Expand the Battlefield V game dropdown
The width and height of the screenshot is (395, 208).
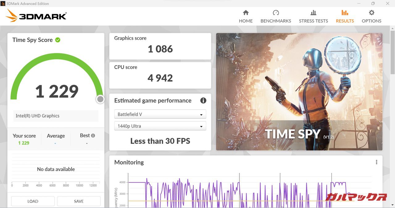tap(160, 114)
